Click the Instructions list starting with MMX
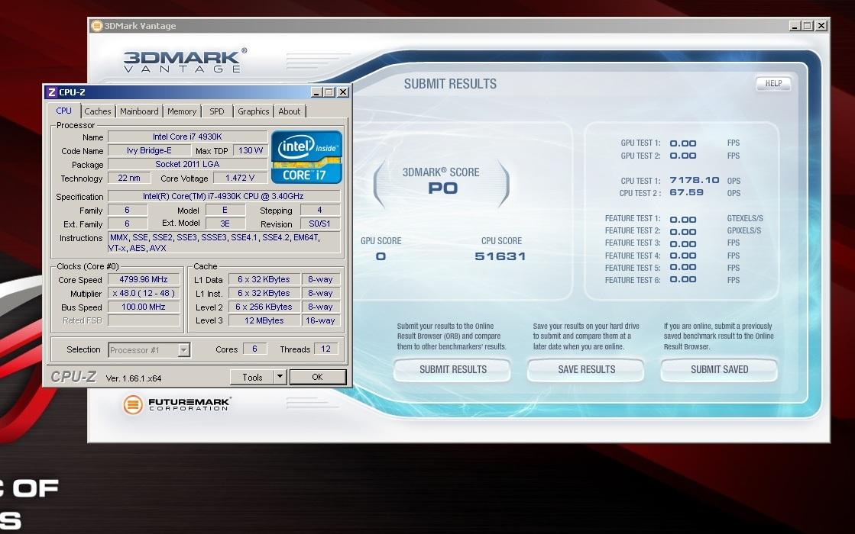Viewport: 855px width, 534px height. click(224, 243)
